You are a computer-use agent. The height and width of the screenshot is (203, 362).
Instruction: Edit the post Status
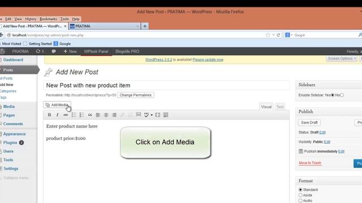coord(322,133)
